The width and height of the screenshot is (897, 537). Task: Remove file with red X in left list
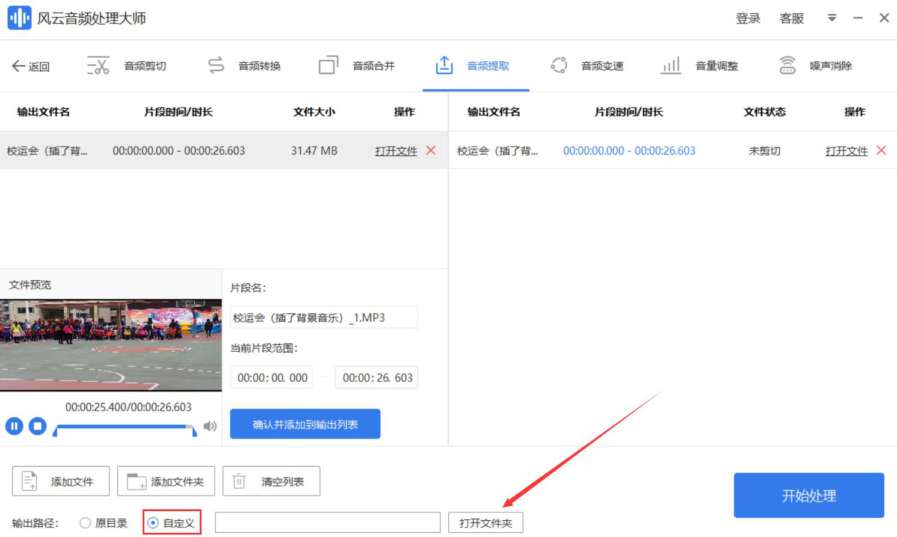pyautogui.click(x=431, y=150)
